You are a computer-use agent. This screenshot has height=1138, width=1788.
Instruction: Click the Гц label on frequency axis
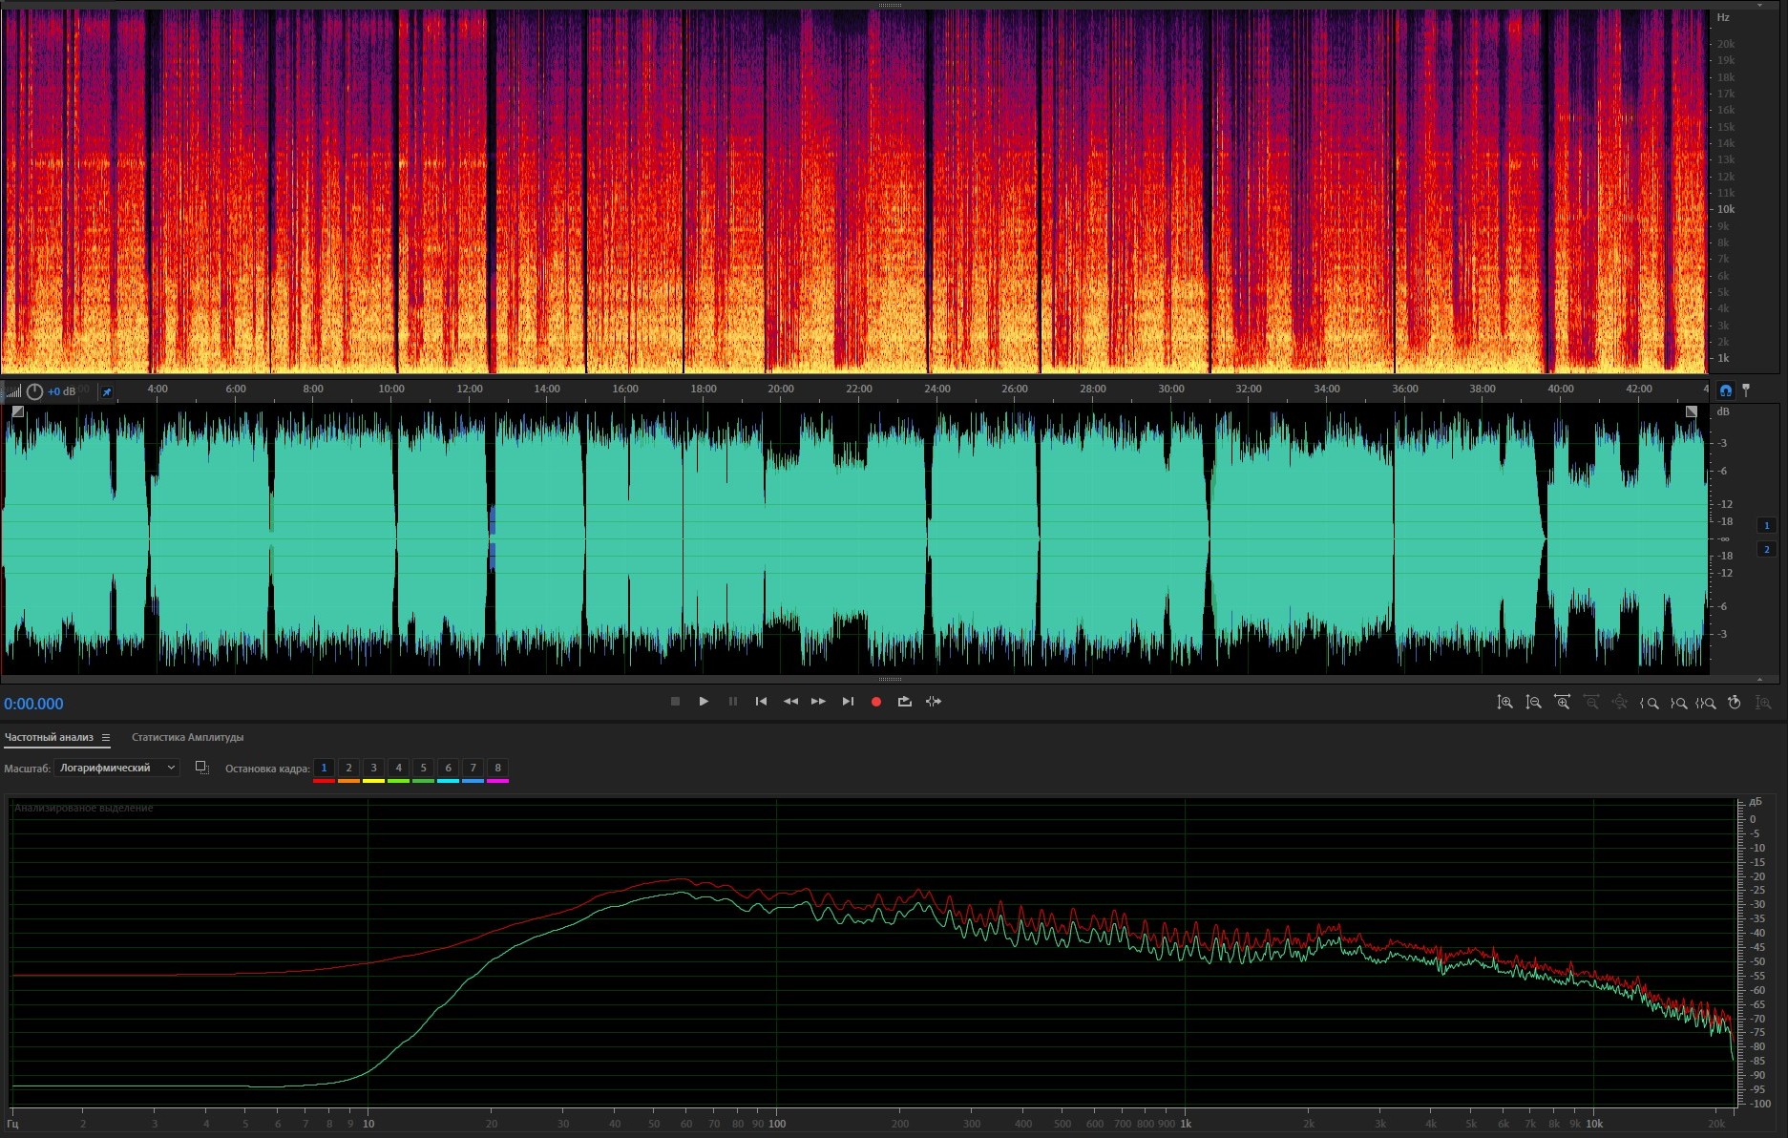coord(12,1124)
